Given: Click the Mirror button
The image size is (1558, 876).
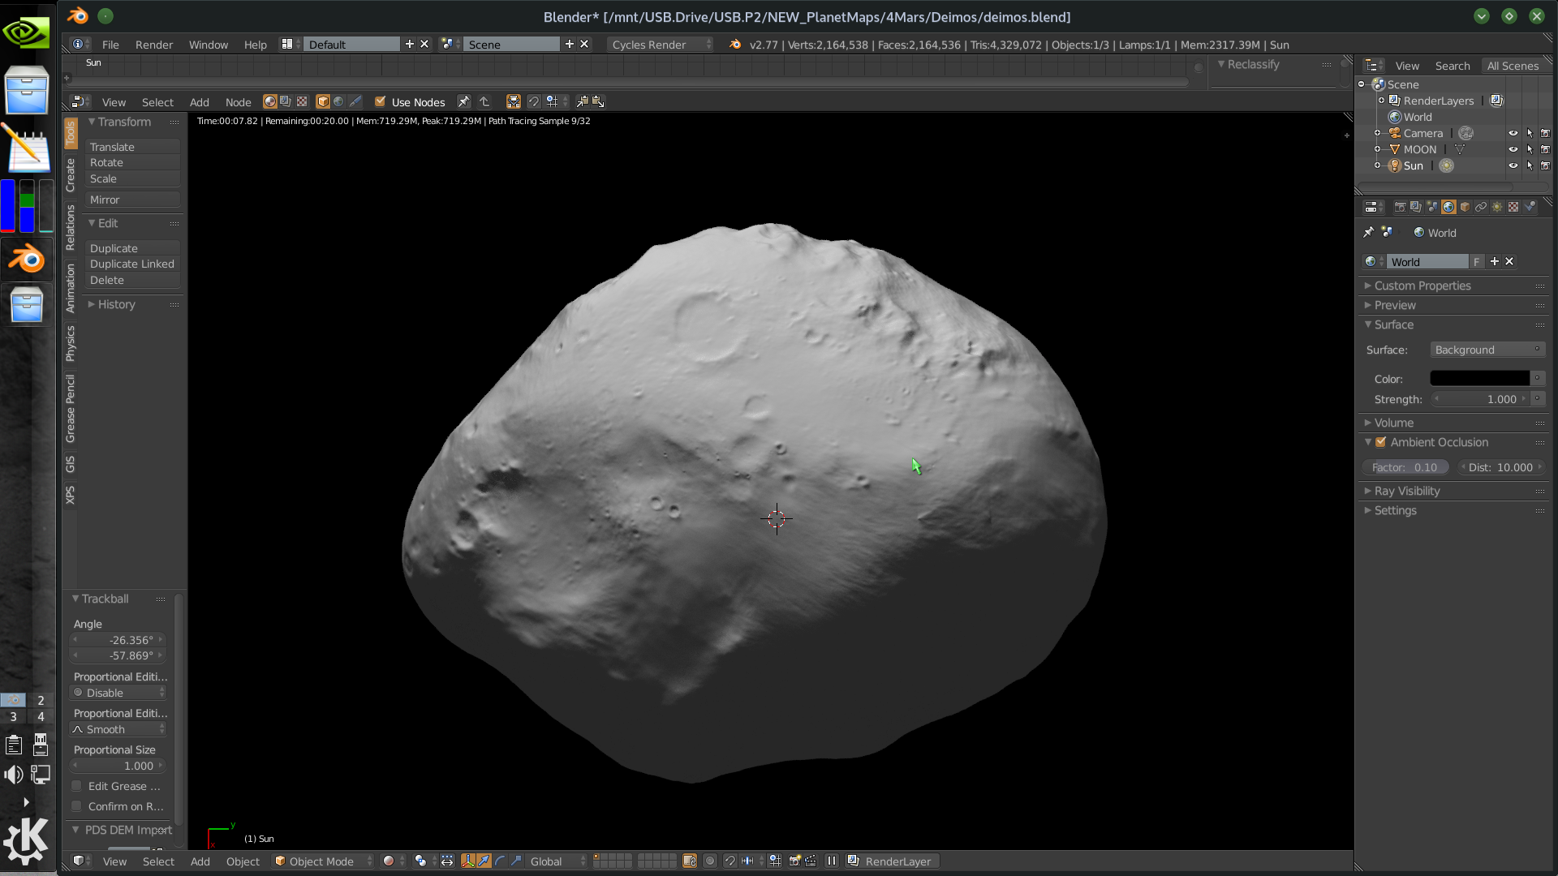Looking at the screenshot, I should coord(132,200).
